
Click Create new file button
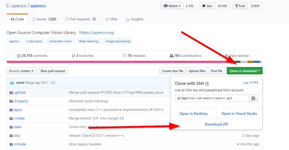[x=172, y=71]
